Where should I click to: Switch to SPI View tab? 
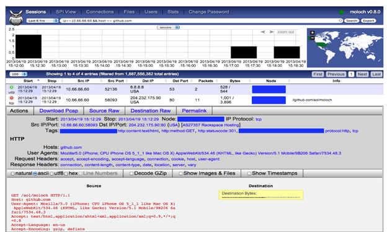tap(66, 12)
